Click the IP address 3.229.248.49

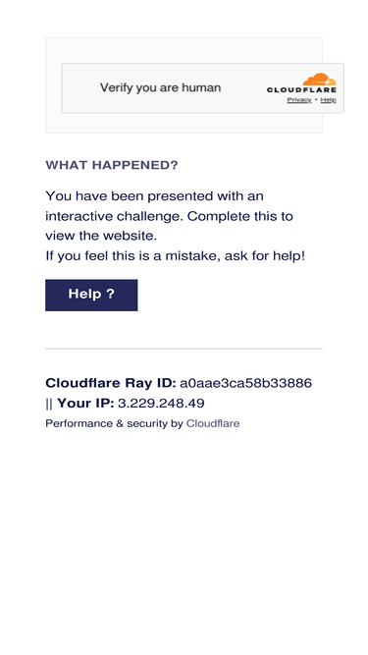[x=161, y=404]
